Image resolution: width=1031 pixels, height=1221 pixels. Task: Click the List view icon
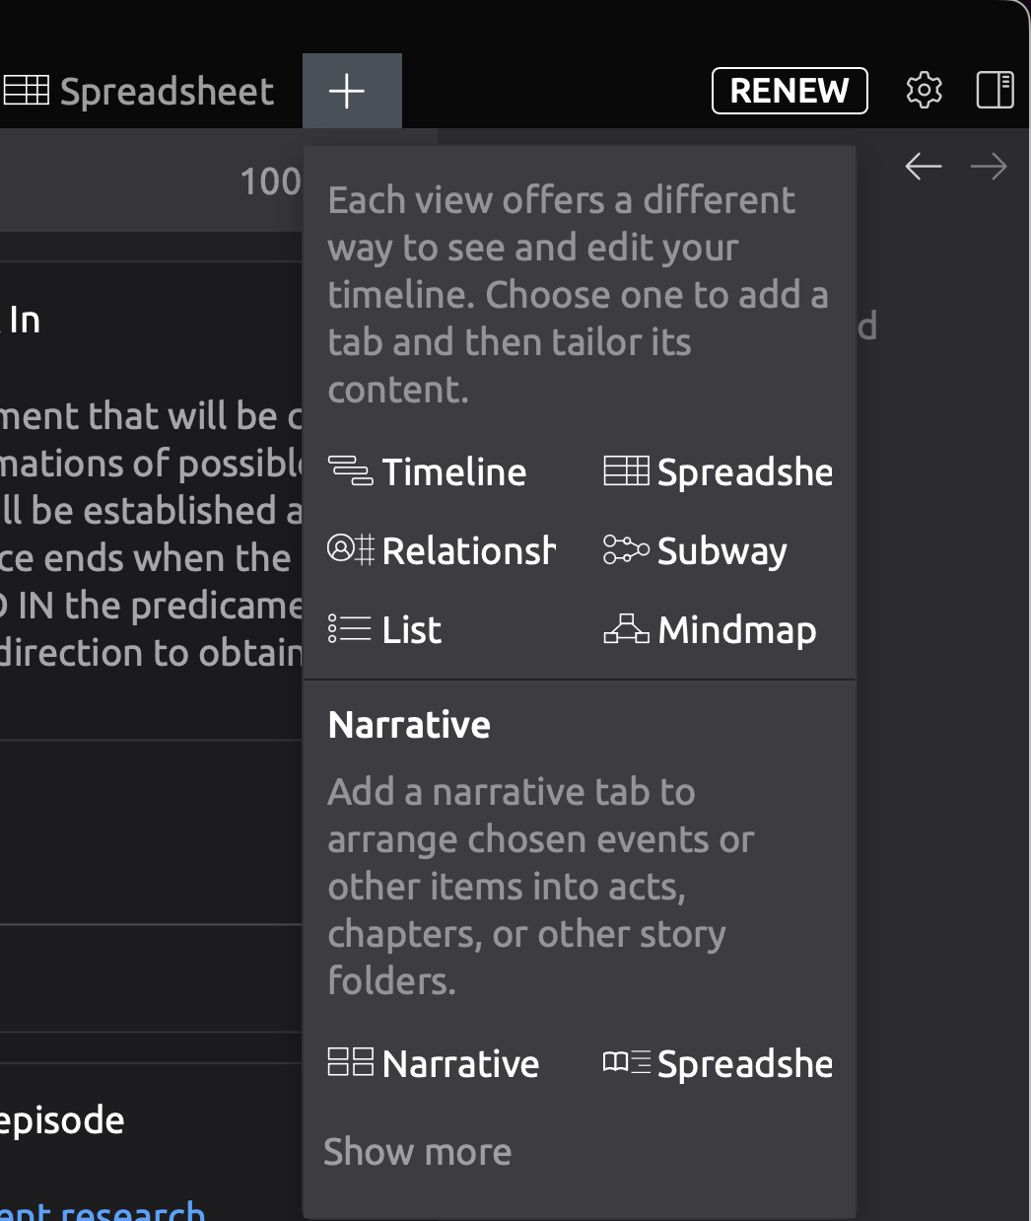350,629
